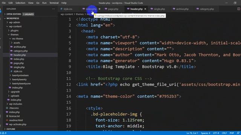The height and width of the screenshot is (135, 241).
Task: Click the unsaved dot on index.php tab
Action: tap(99, 9)
